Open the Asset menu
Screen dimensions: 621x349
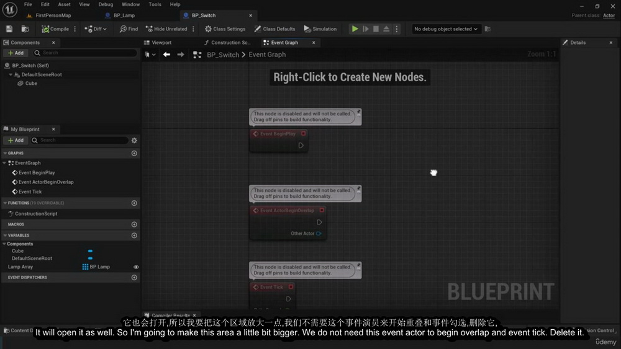(x=64, y=4)
